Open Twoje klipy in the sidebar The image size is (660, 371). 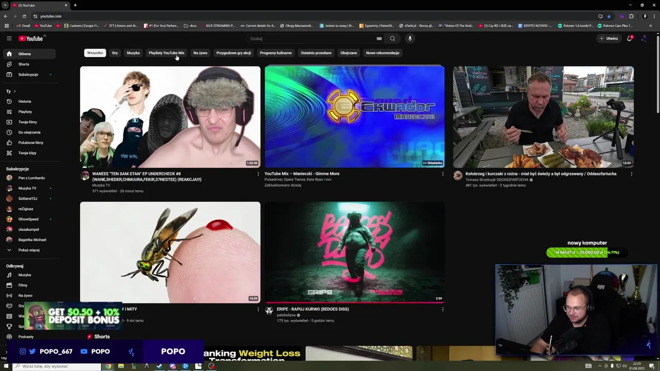click(29, 153)
